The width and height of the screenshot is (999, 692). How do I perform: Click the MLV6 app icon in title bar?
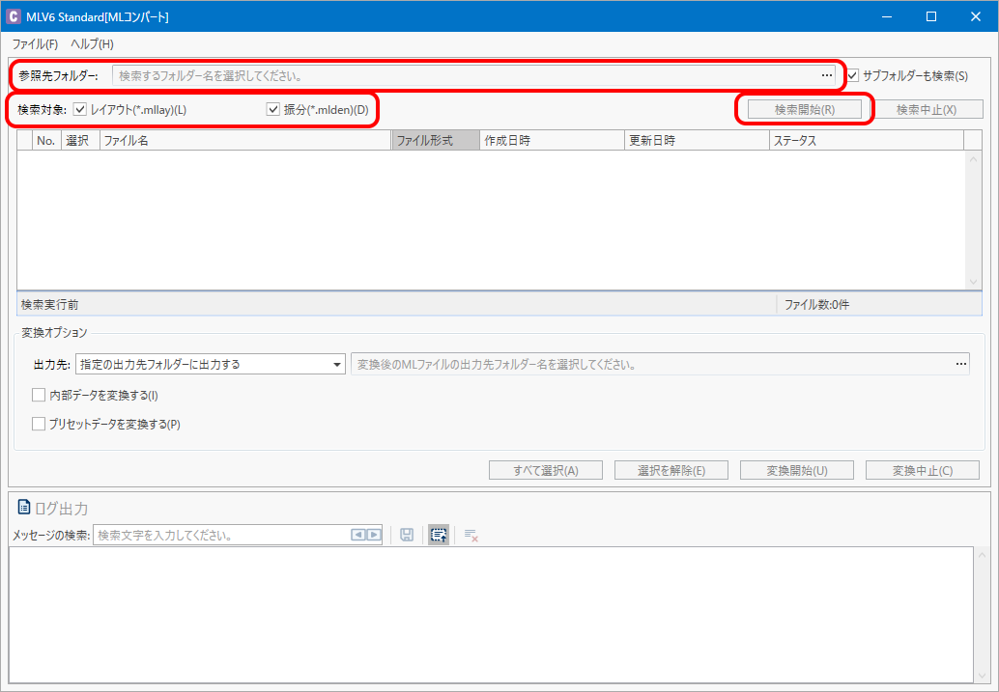(13, 17)
